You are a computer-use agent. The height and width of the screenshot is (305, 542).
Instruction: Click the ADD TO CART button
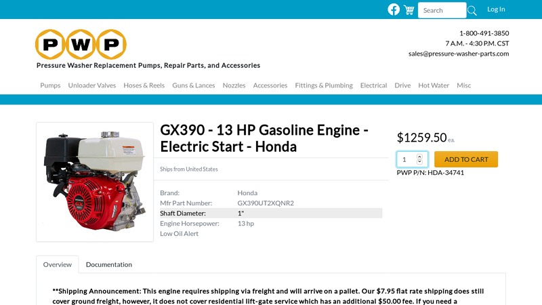tap(466, 159)
